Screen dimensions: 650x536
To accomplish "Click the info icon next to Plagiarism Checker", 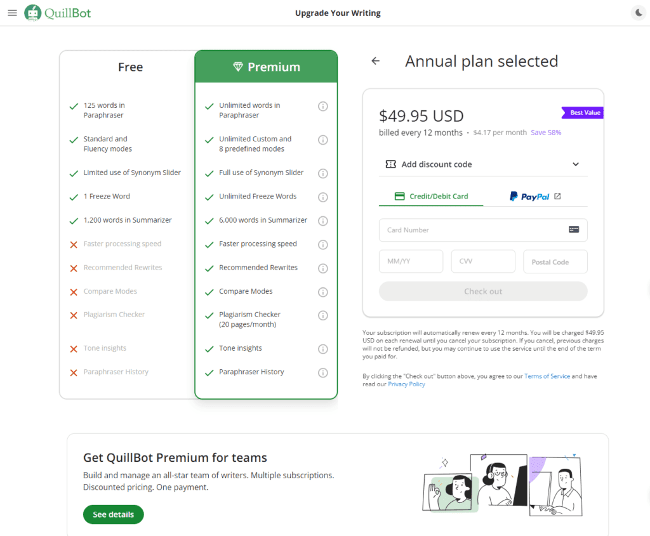I will [323, 315].
